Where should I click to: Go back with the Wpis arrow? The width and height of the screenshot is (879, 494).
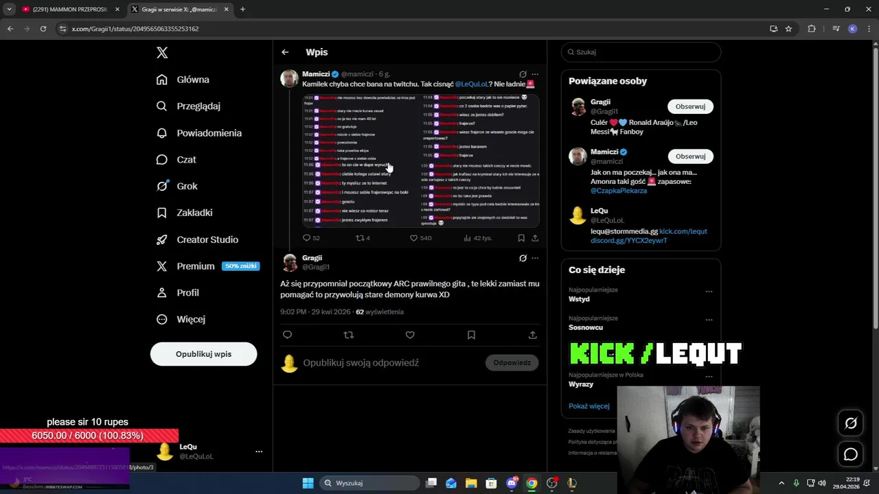[x=285, y=52]
